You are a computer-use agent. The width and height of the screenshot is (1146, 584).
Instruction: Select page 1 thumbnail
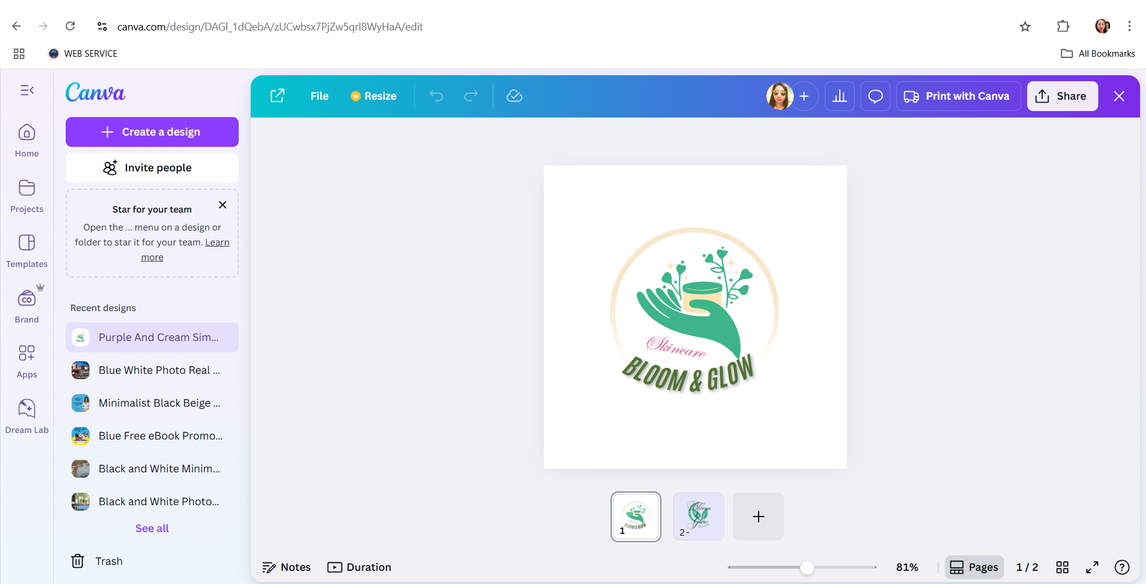[636, 517]
